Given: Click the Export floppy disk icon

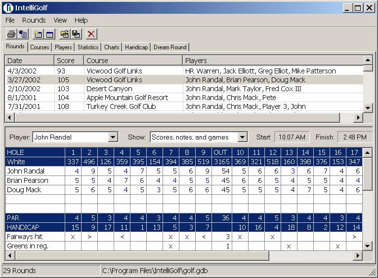Looking at the screenshot, I should [77, 34].
